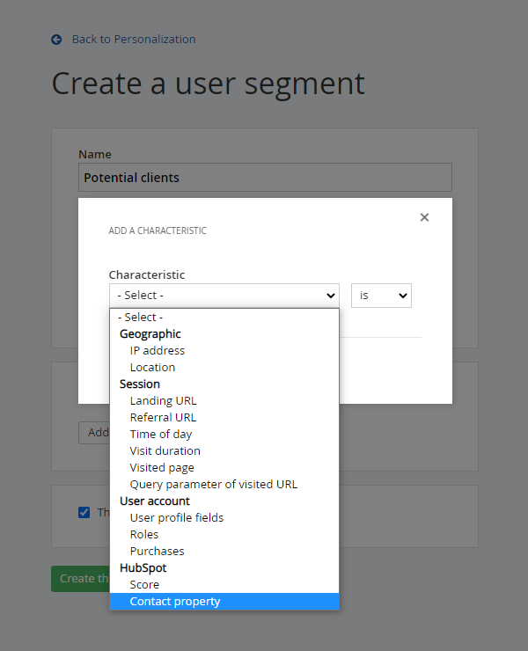The height and width of the screenshot is (651, 528).
Task: Pick the Visited page option
Action: tap(162, 468)
